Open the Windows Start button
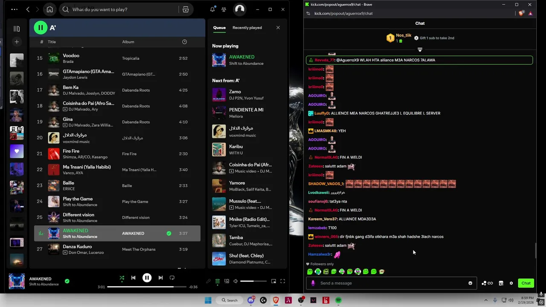The width and height of the screenshot is (546, 307). [208, 300]
